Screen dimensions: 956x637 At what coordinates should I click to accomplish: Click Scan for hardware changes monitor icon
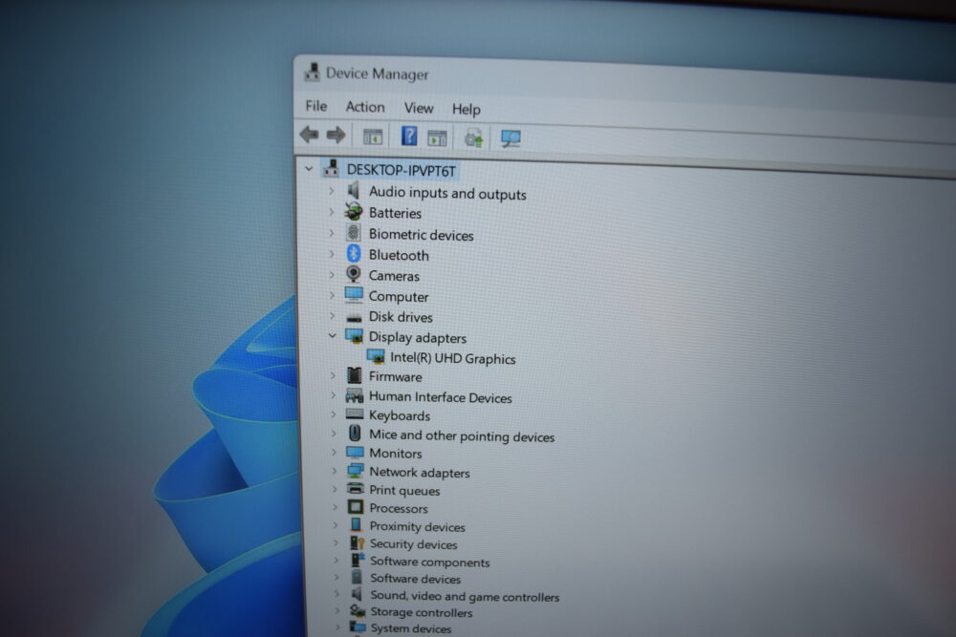pos(511,138)
